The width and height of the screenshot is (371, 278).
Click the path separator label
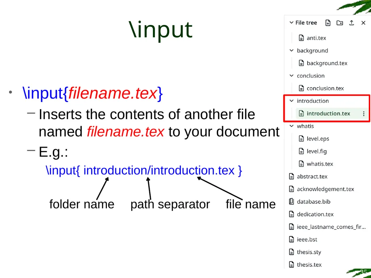click(x=170, y=204)
